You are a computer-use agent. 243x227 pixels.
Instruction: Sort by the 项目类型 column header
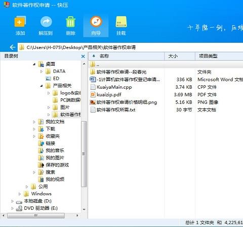208,56
